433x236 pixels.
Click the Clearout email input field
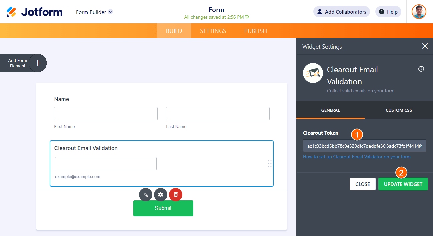click(x=106, y=164)
